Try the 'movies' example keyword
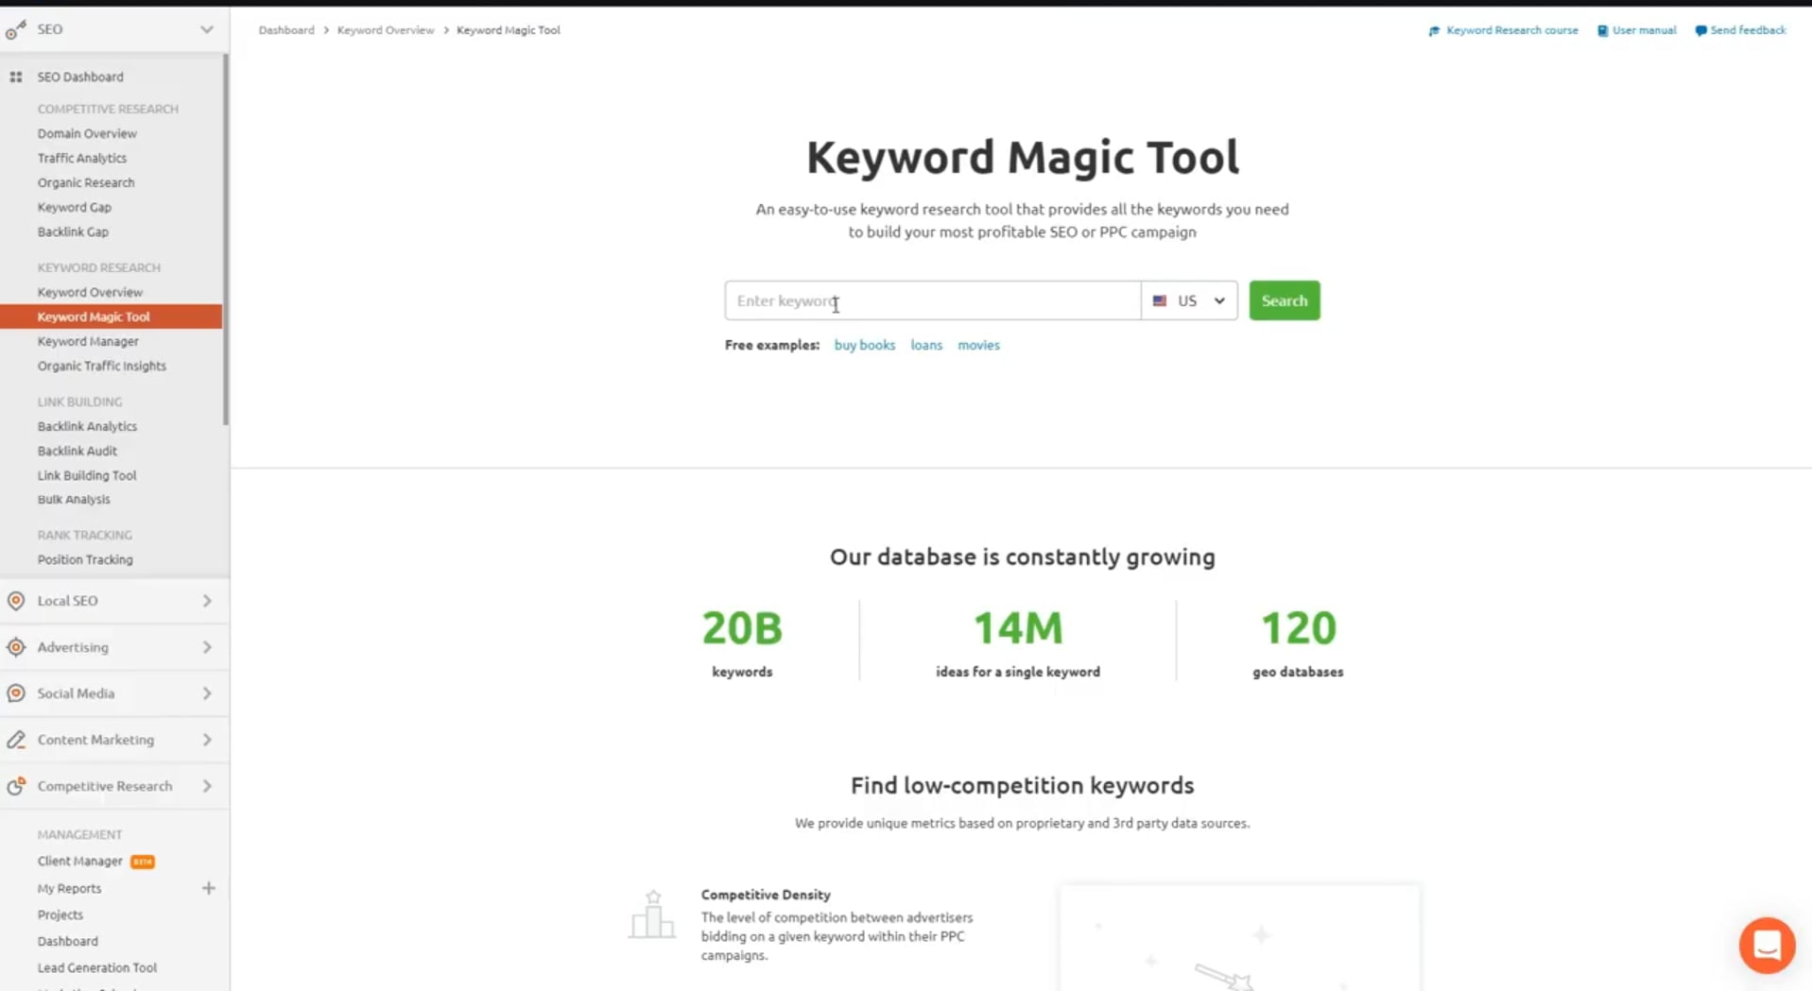The width and height of the screenshot is (1812, 991). click(x=978, y=345)
